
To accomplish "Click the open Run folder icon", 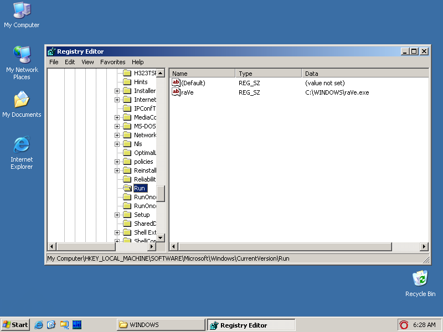I will click(128, 188).
